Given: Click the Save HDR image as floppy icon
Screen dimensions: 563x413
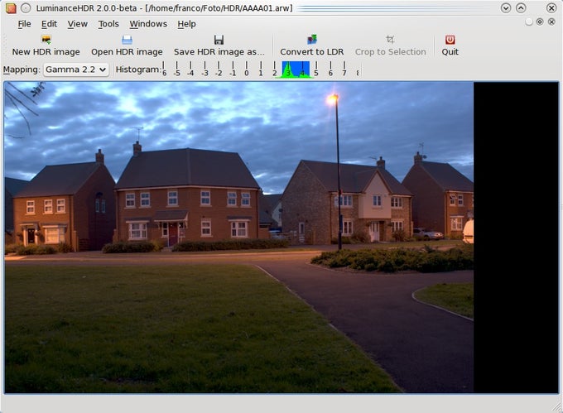Looking at the screenshot, I should click(219, 40).
